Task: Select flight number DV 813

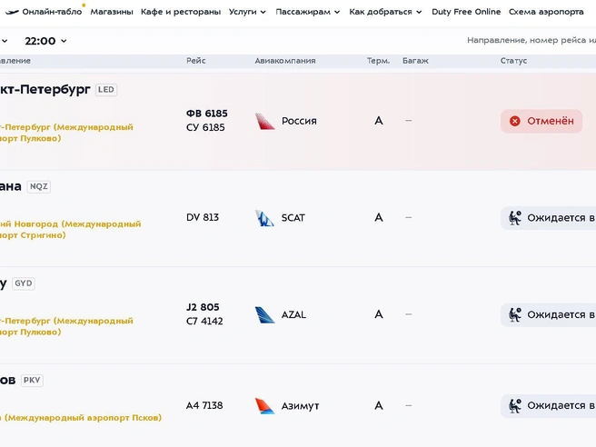Action: (203, 217)
